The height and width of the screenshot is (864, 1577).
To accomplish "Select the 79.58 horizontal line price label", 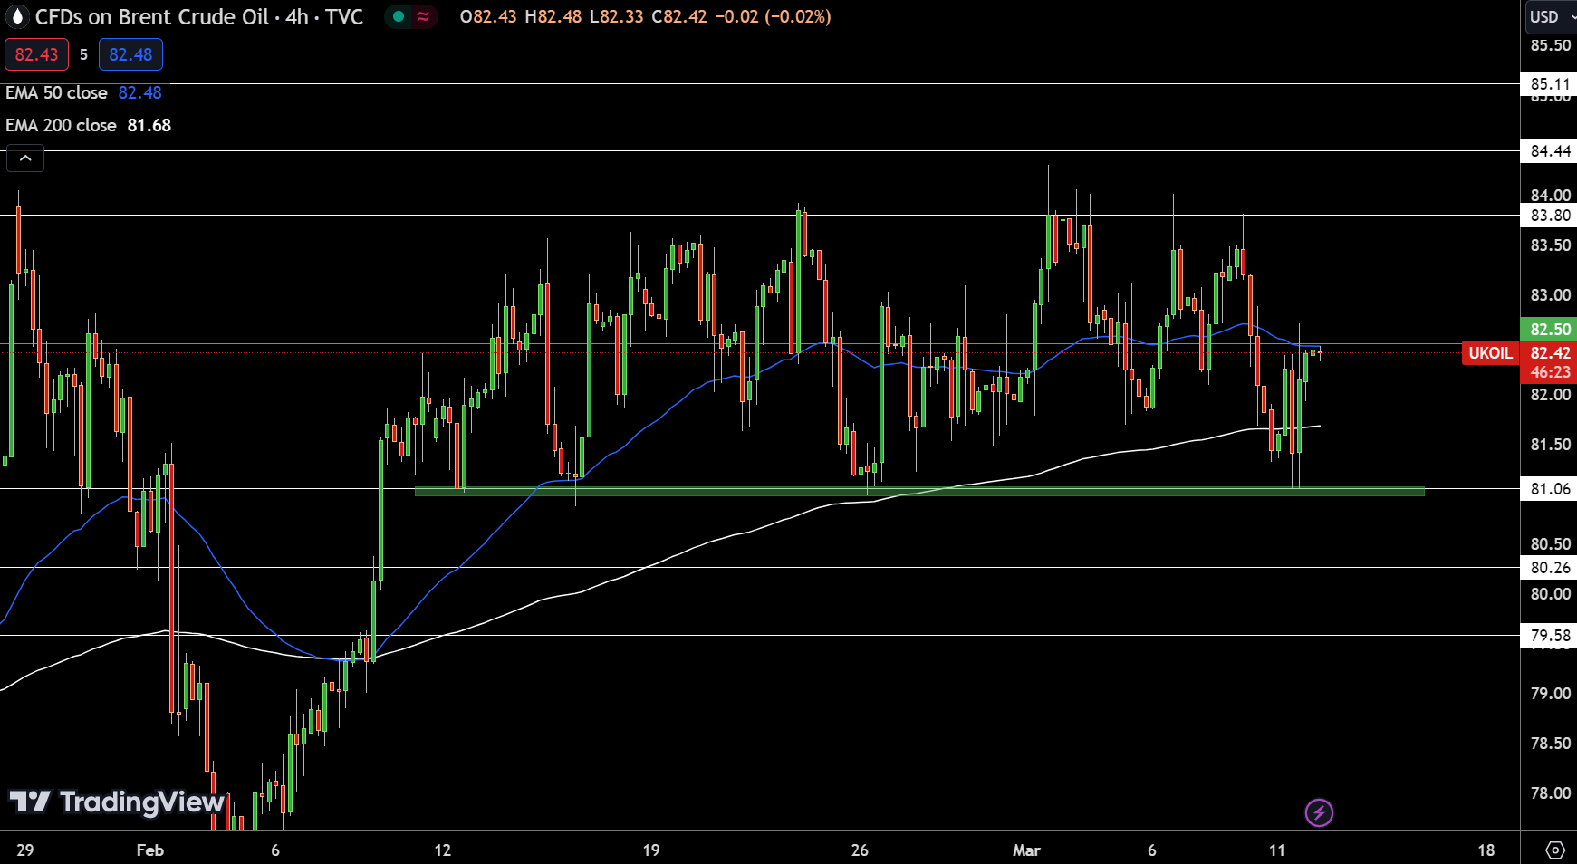I will tap(1550, 636).
